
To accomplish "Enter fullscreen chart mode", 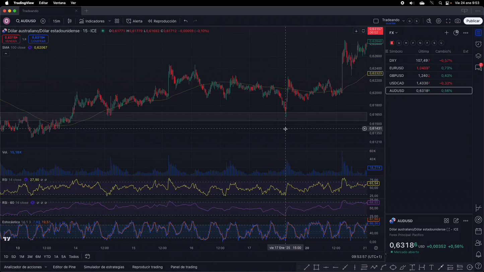I will coord(448,21).
